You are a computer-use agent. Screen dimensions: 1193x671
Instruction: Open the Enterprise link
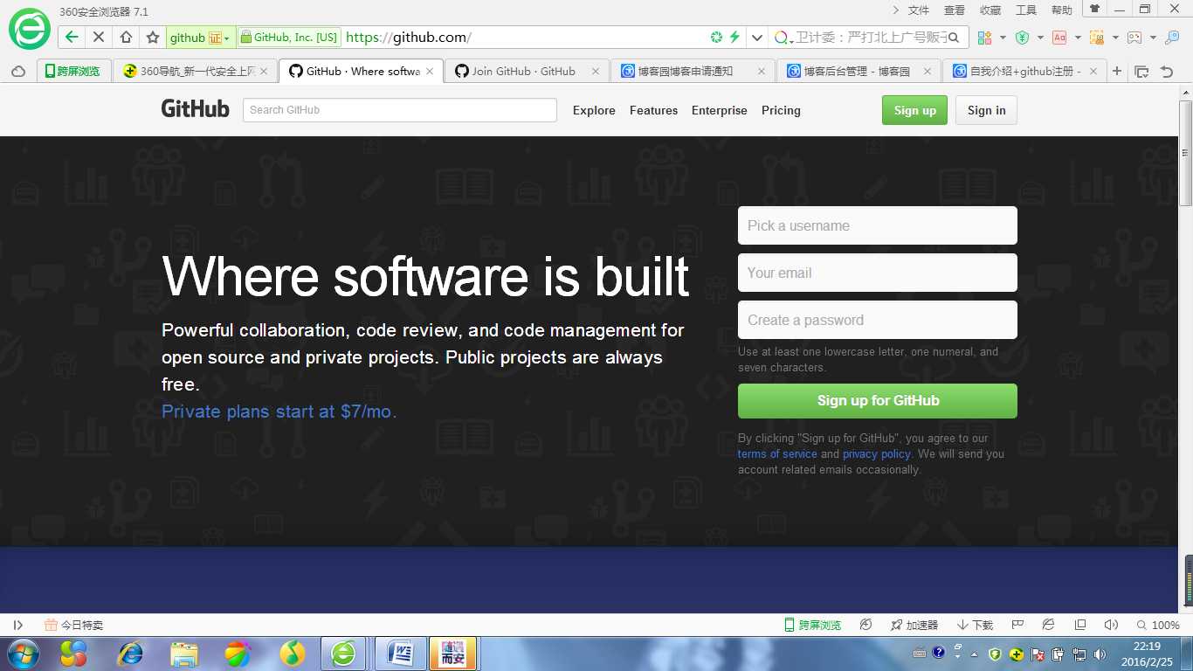point(720,110)
